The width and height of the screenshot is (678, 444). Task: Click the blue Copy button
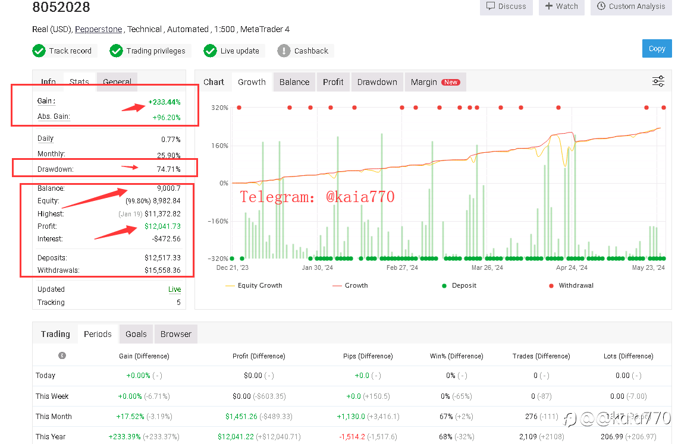657,48
